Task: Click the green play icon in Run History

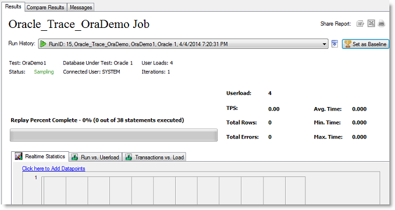Action: [x=43, y=44]
